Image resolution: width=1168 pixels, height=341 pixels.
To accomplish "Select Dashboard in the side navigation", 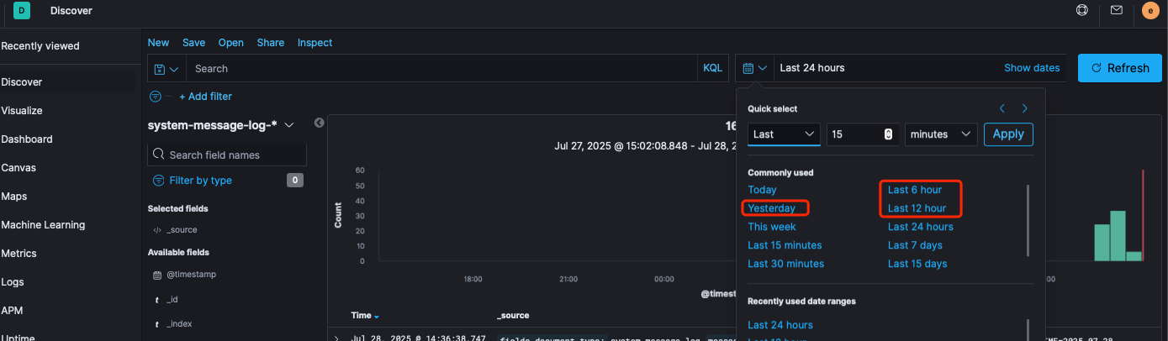I will tap(27, 139).
